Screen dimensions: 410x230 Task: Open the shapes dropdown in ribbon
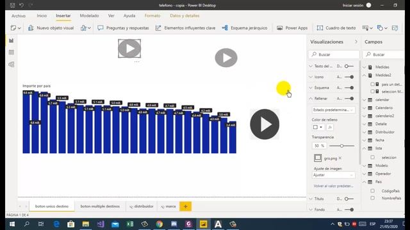click(x=382, y=28)
